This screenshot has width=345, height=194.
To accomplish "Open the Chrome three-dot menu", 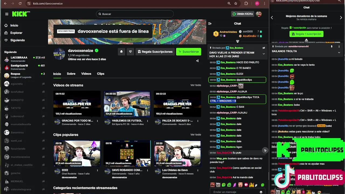I will [265, 4].
